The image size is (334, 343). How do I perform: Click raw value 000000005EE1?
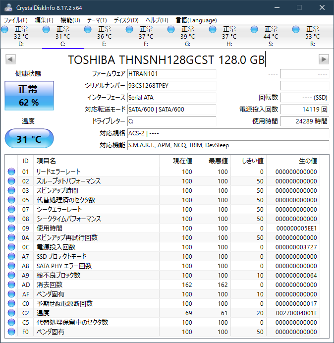pyautogui.click(x=296, y=229)
